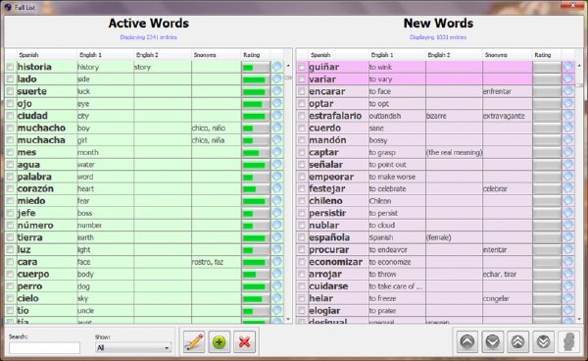
Task: Click the red X delete word button
Action: [x=244, y=341]
